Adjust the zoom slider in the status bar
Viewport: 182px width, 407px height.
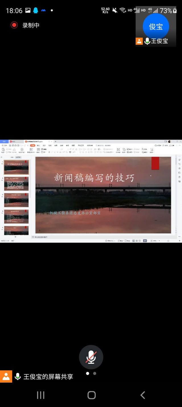[168, 241]
